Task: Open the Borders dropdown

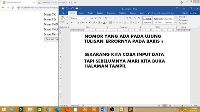Action: (x=138, y=23)
